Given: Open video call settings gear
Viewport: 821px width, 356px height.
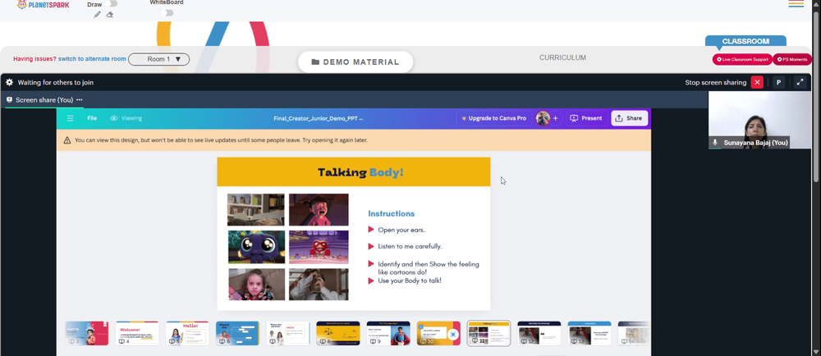Looking at the screenshot, I should (x=9, y=83).
